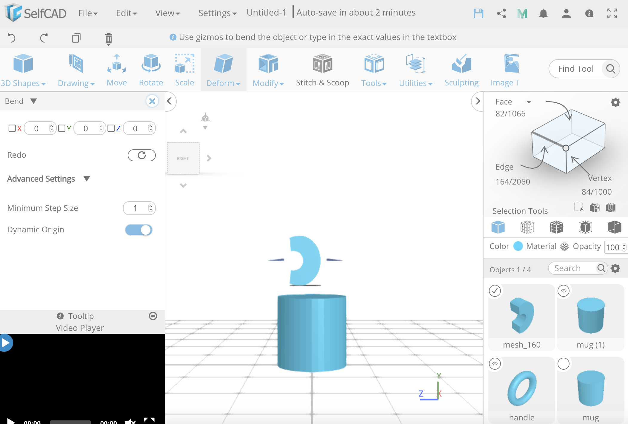Image resolution: width=628 pixels, height=424 pixels.
Task: Click the cube selection mode icon
Action: (498, 227)
